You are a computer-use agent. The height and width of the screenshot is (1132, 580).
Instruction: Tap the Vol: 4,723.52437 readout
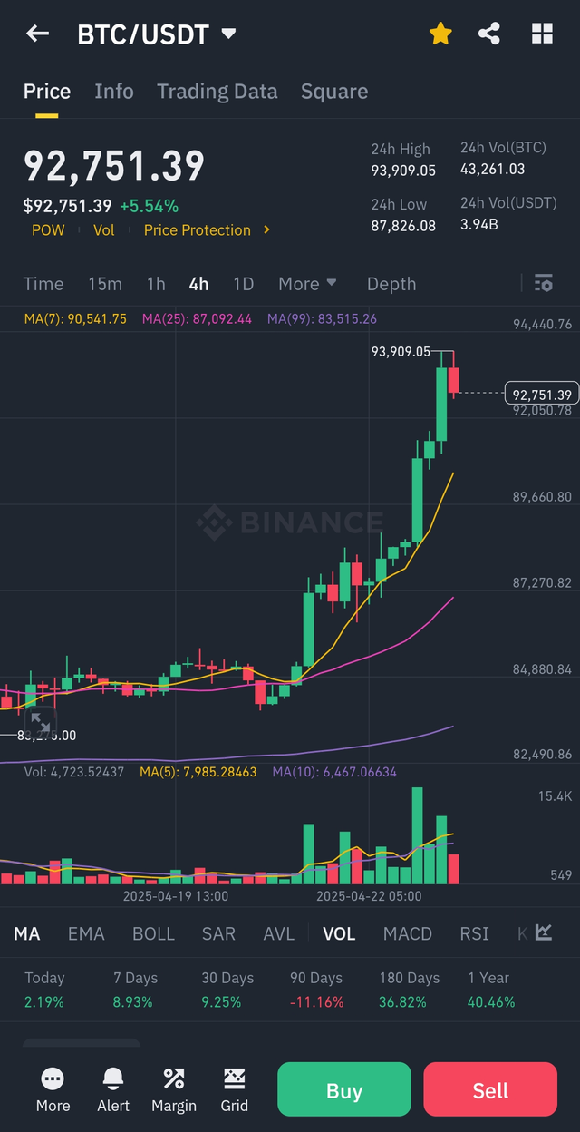click(74, 772)
